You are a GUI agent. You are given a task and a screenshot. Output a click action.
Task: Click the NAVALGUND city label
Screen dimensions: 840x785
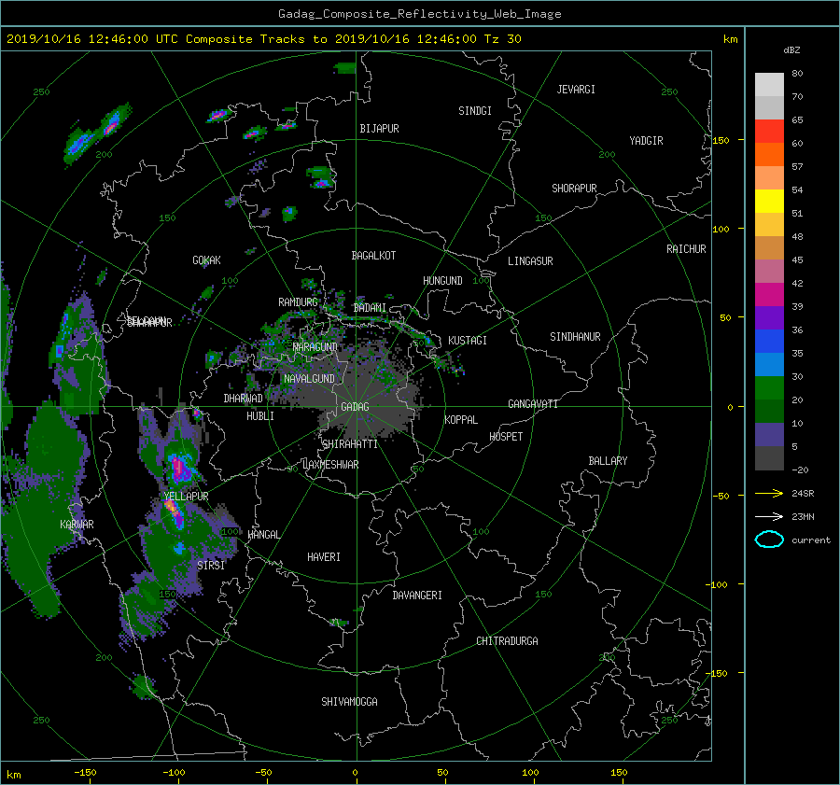coord(309,379)
